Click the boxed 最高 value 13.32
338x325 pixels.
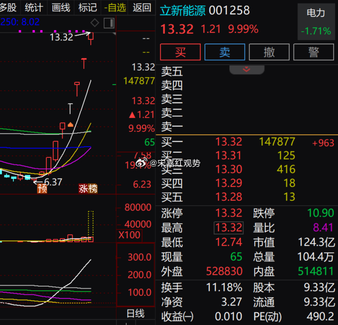pos(229,227)
